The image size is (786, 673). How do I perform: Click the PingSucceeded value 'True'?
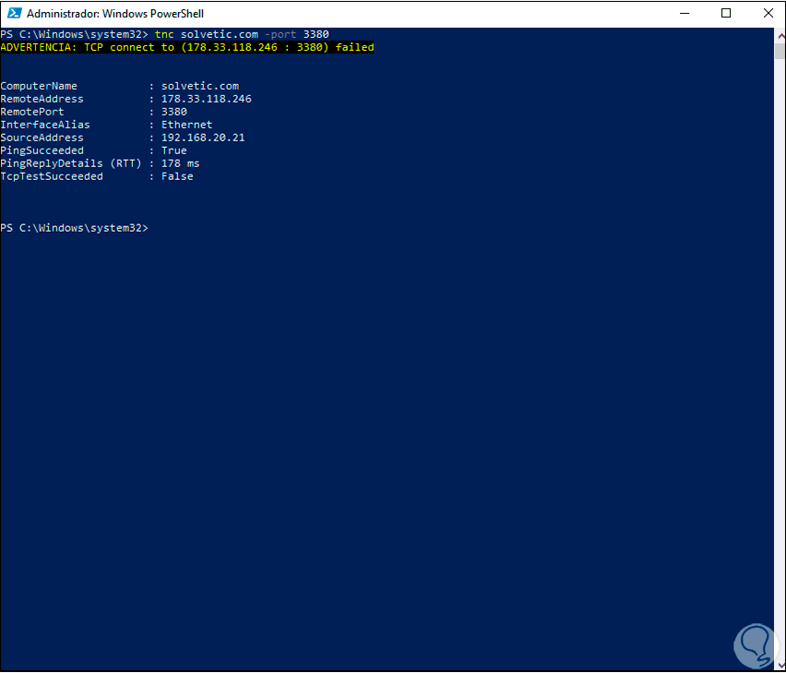point(174,150)
